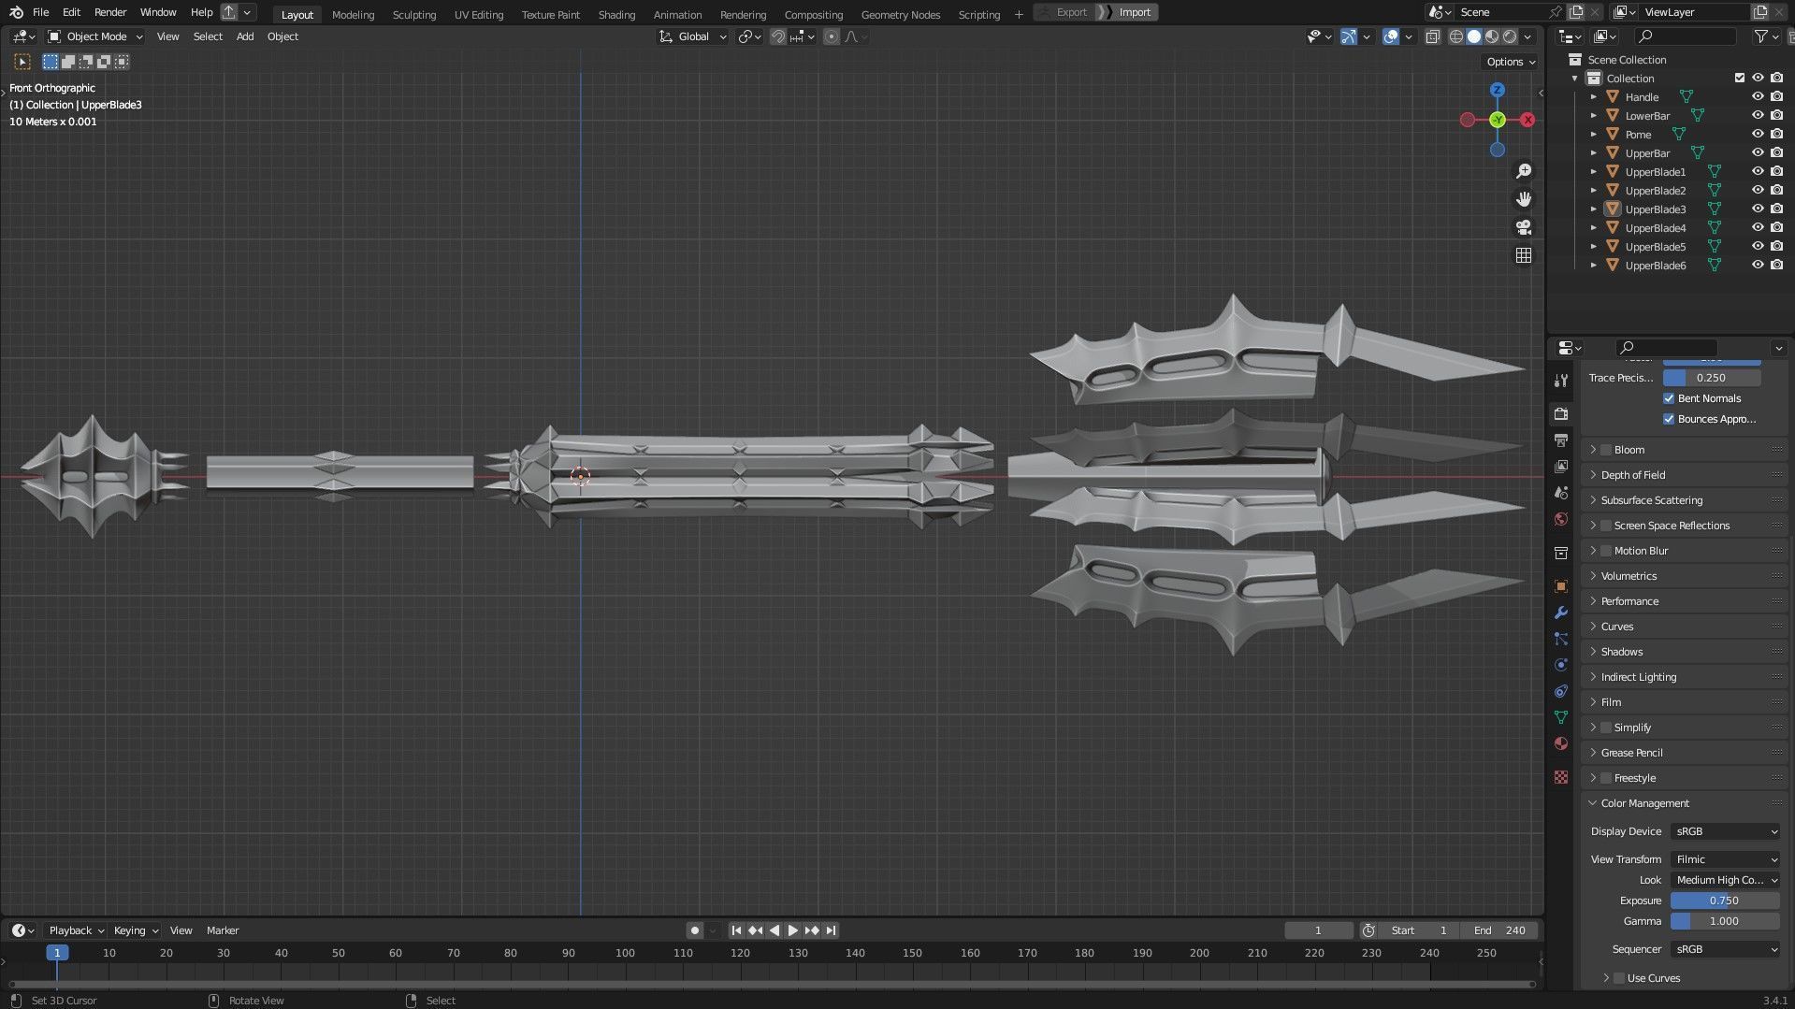Open the Active Tool settings tab
1795x1009 pixels.
1560,381
